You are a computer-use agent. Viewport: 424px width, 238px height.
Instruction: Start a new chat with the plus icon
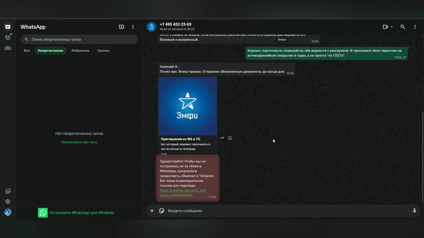coord(122,27)
